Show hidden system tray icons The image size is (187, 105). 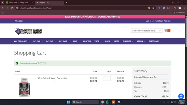[160, 102]
